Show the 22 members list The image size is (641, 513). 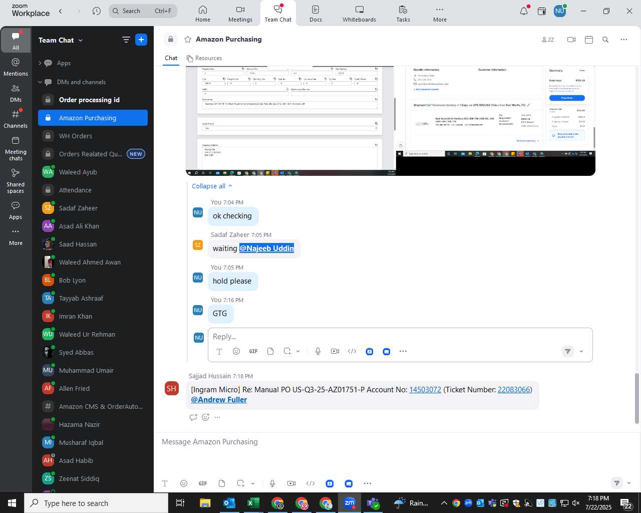pos(548,40)
